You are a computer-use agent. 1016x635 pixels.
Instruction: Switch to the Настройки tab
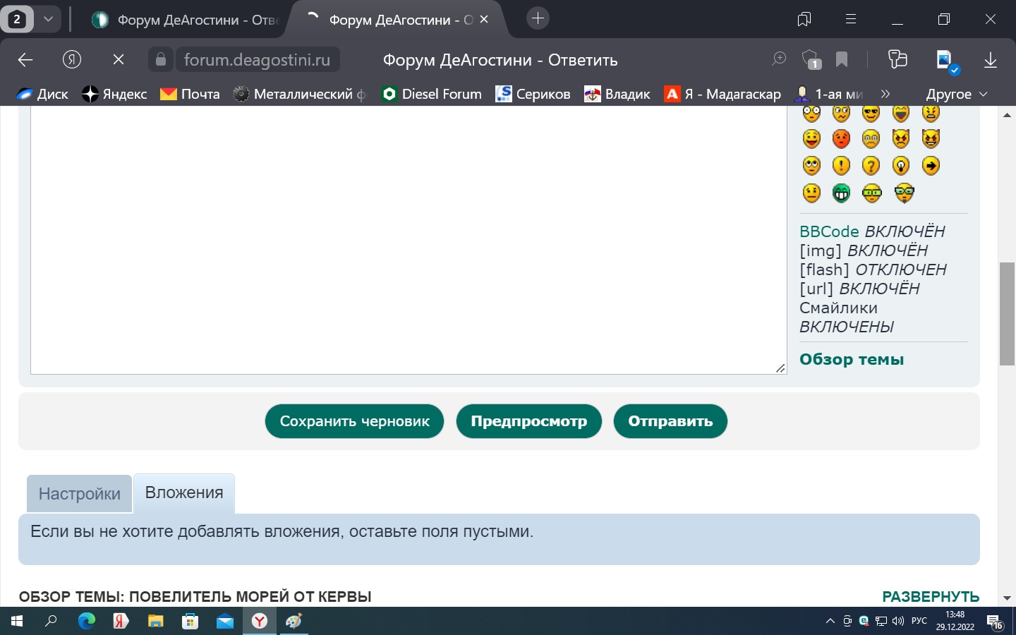point(79,494)
